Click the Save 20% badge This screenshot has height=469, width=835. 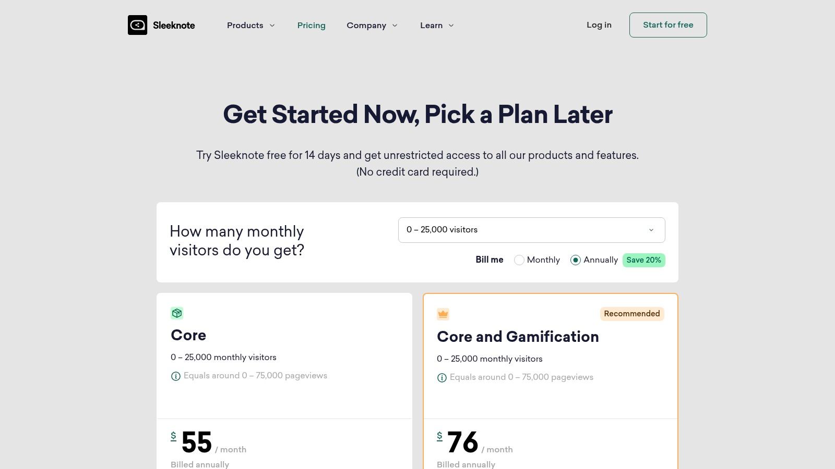pyautogui.click(x=643, y=260)
